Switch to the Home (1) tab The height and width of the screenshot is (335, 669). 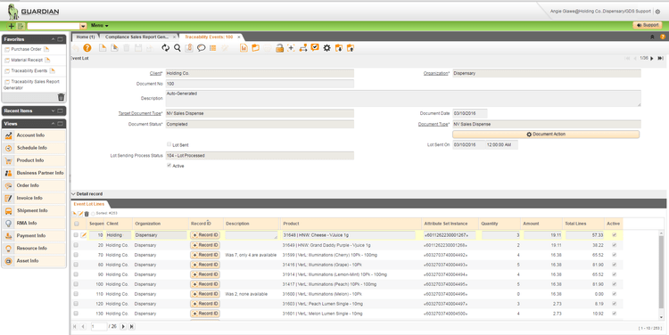tap(86, 37)
